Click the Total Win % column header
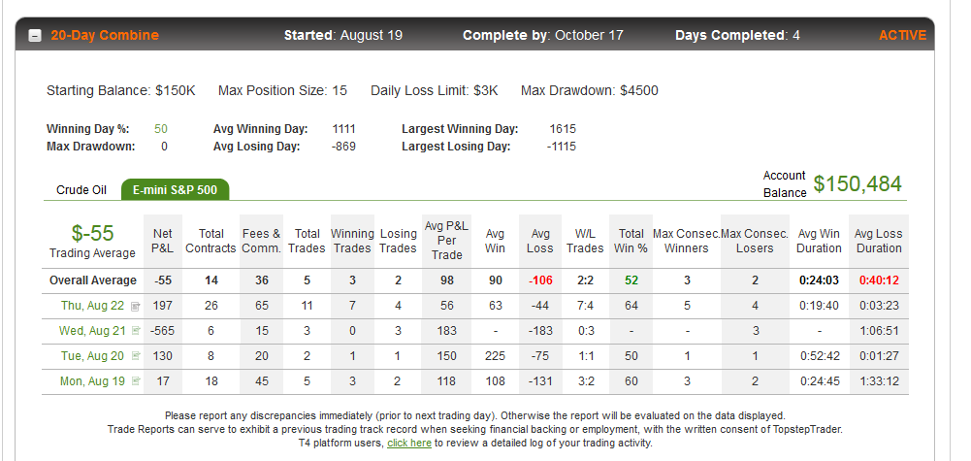 [631, 241]
